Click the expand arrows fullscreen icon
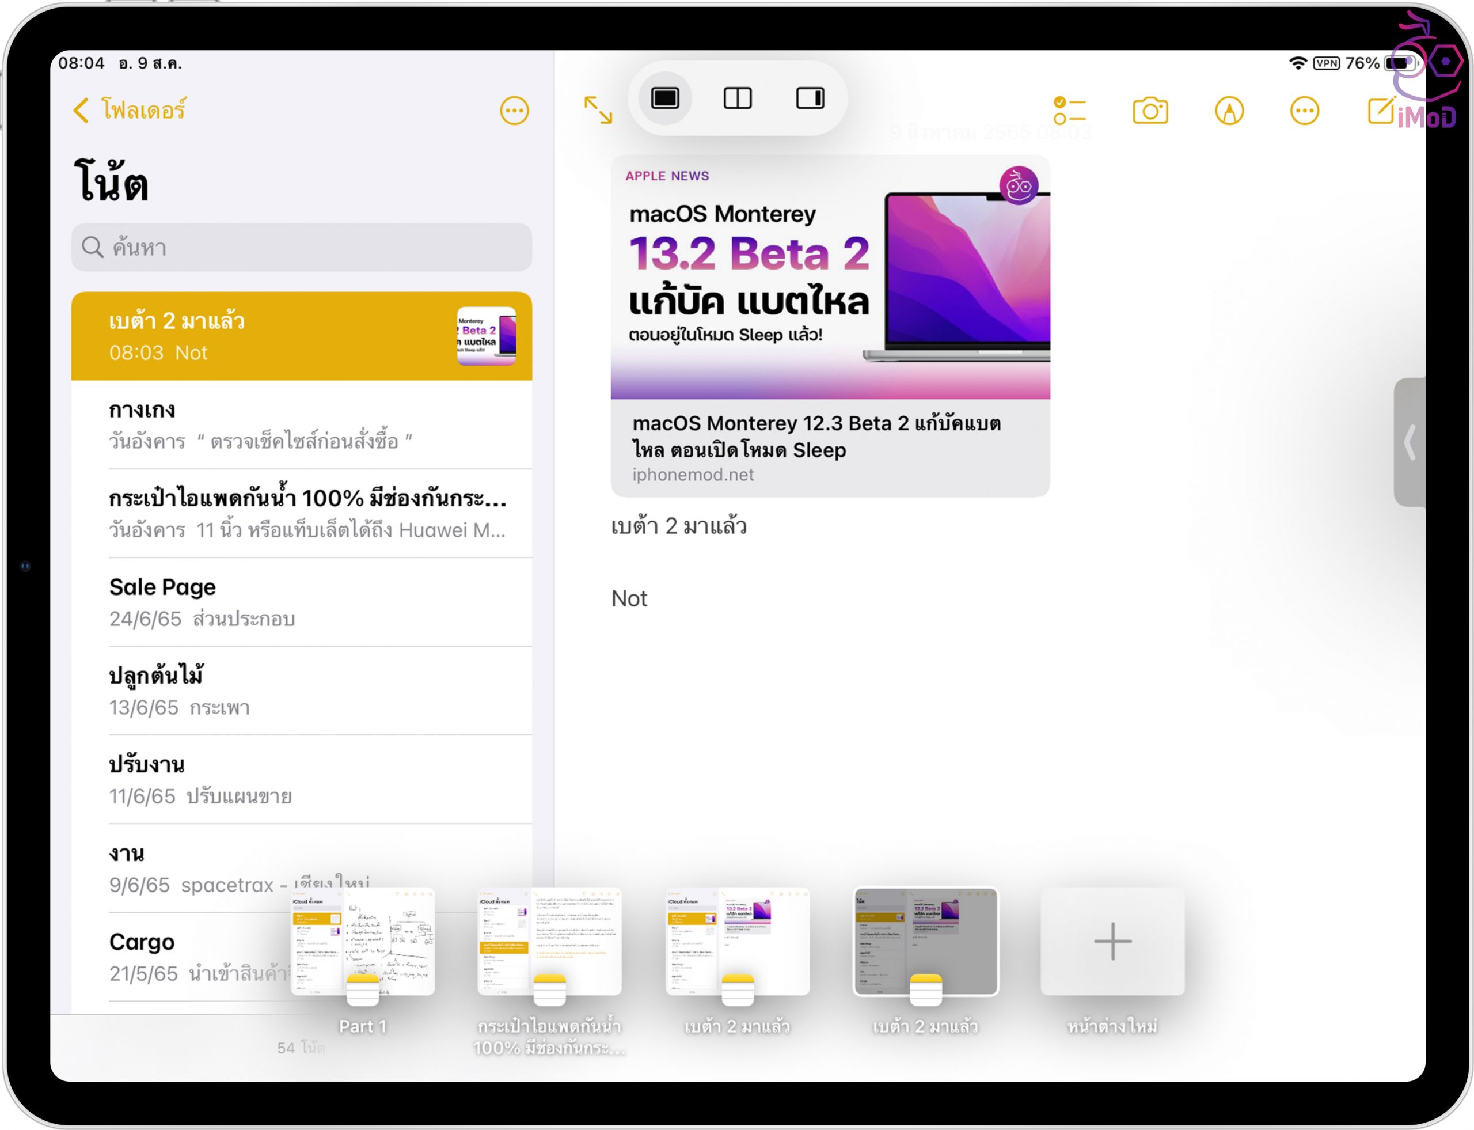This screenshot has height=1130, width=1474. point(598,109)
